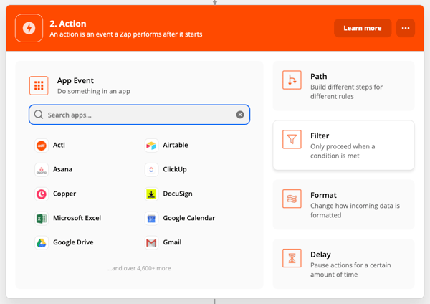
Task: Click the App Event grid icon
Action: 39,85
